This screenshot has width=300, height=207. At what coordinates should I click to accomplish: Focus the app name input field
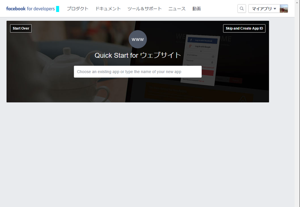point(138,72)
